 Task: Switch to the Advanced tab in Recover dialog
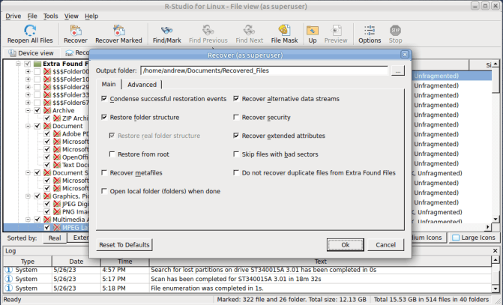pyautogui.click(x=142, y=85)
